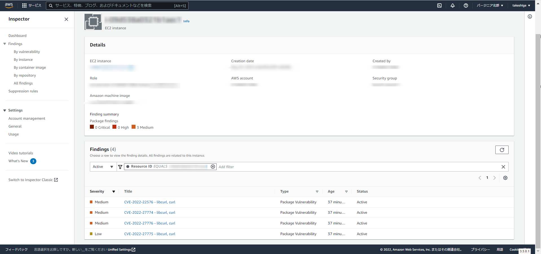541x254 pixels.
Task: Go to previous findings page
Action: pyautogui.click(x=480, y=178)
